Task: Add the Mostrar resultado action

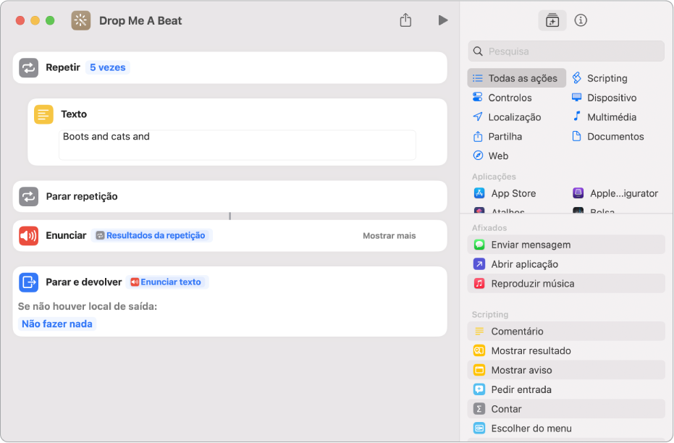Action: [x=566, y=350]
